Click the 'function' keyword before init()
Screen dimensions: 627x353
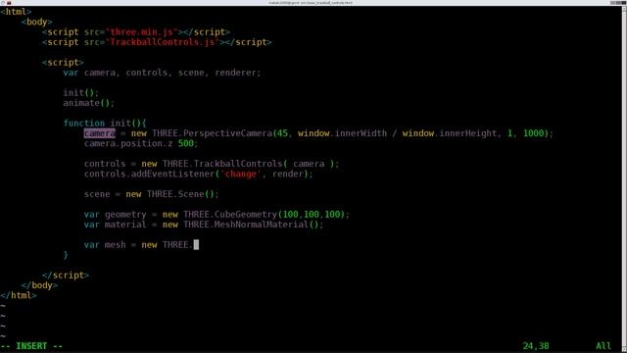click(x=84, y=124)
